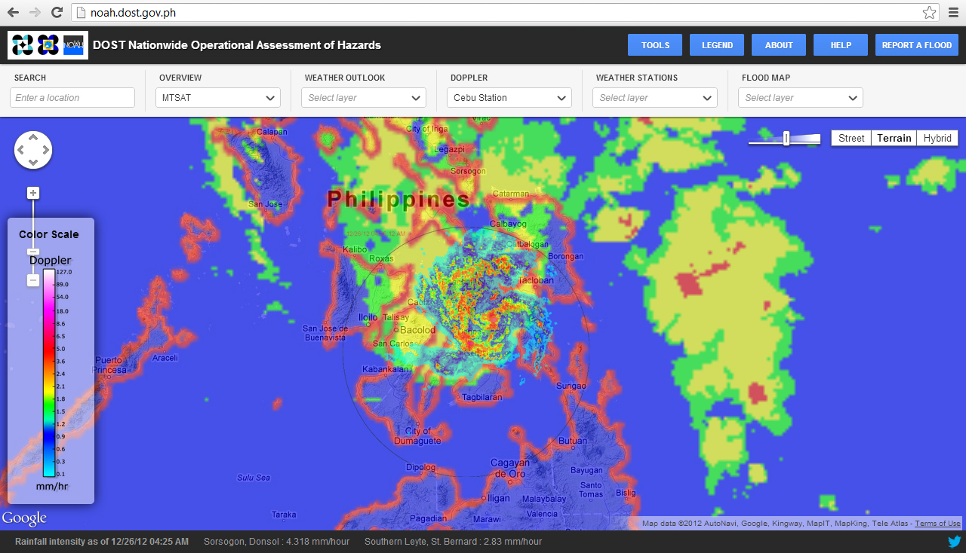Click the Google logo on the map

pos(24,518)
